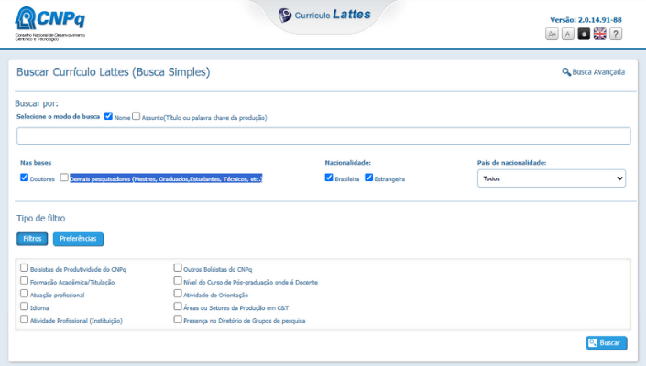Open Busca Avançada link

click(593, 72)
